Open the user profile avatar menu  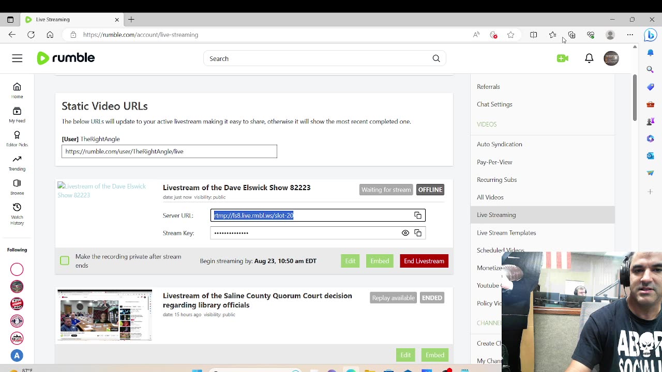(x=611, y=58)
